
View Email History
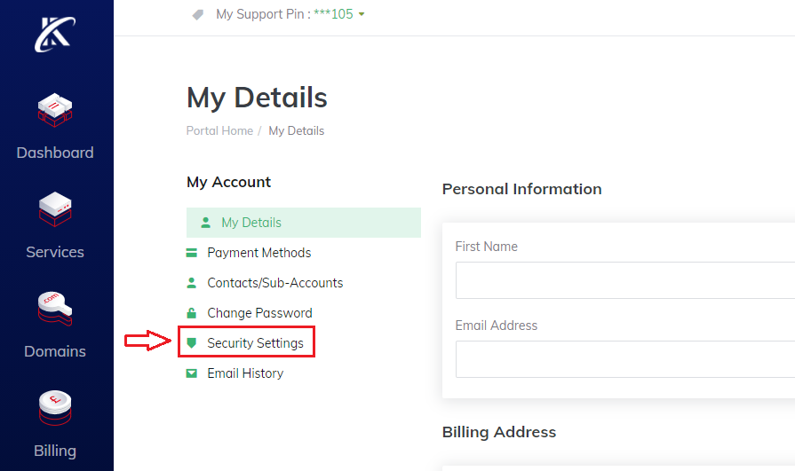click(x=245, y=373)
